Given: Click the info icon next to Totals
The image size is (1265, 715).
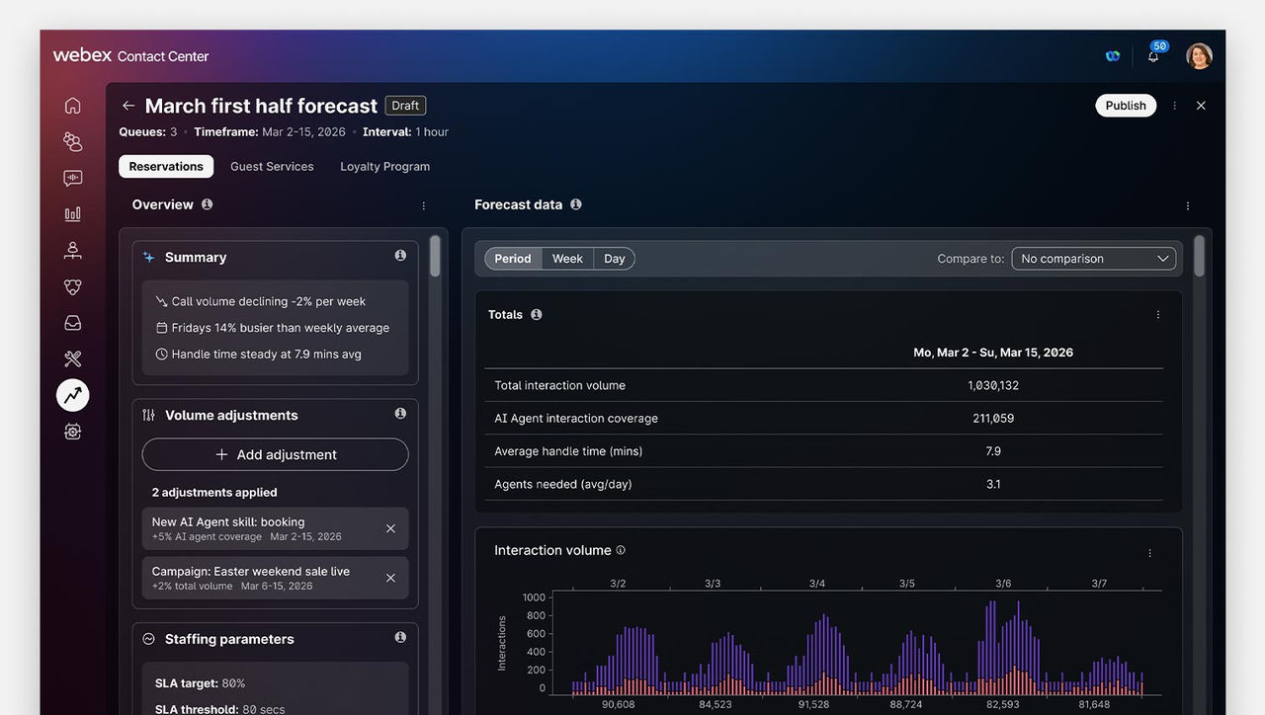Looking at the screenshot, I should [x=537, y=314].
